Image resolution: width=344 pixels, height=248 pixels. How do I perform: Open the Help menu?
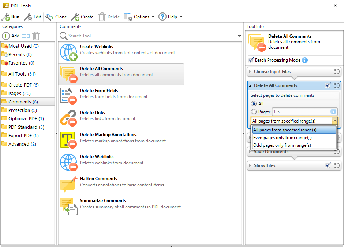click(x=170, y=17)
